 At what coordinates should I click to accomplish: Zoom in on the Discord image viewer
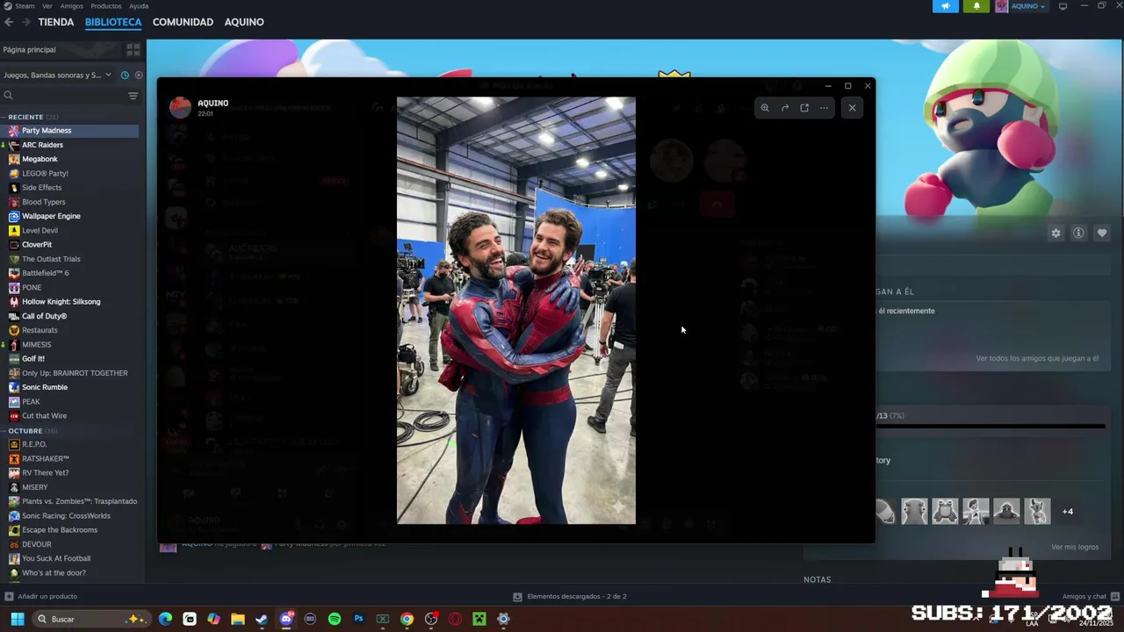click(x=765, y=108)
